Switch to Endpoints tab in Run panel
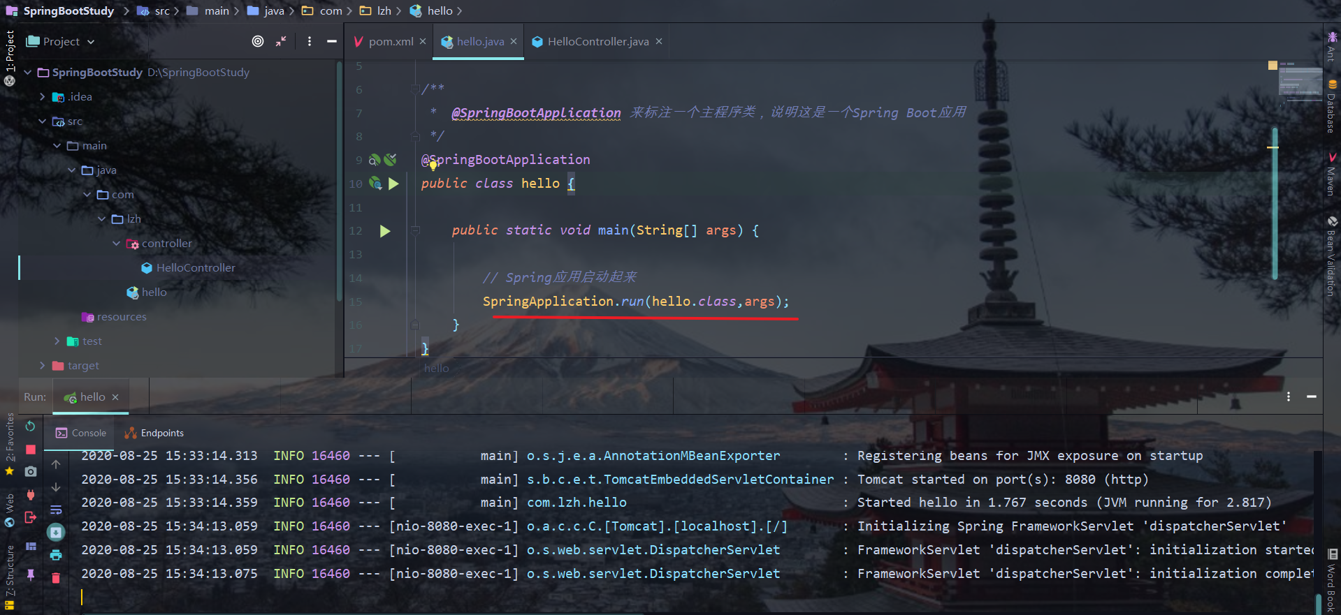This screenshot has width=1341, height=615. click(154, 433)
